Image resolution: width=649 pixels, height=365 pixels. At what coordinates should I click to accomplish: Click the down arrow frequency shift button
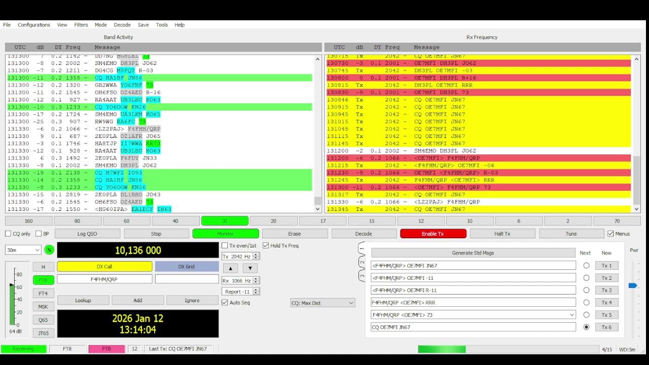point(250,268)
